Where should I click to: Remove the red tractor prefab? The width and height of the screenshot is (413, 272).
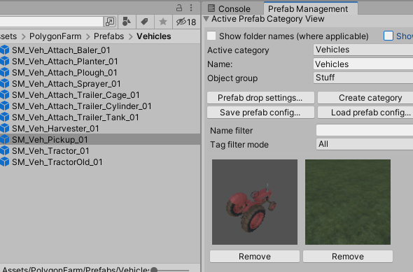click(255, 256)
